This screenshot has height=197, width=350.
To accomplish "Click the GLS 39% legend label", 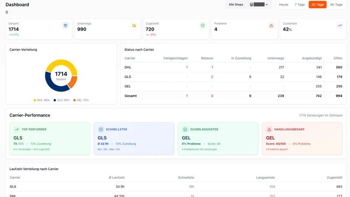I will [x=63, y=100].
